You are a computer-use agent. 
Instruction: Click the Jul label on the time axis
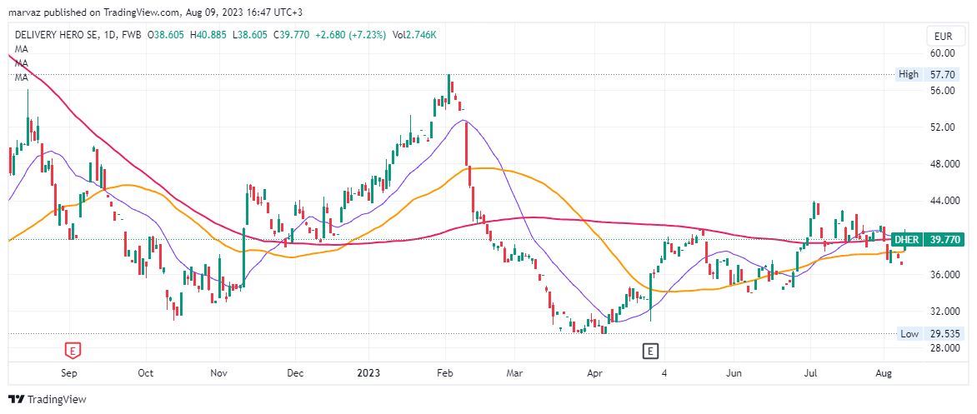(x=810, y=373)
